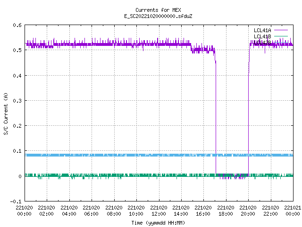
Task: Click the x-axis tick '221020 22:00'
Action: (270, 211)
